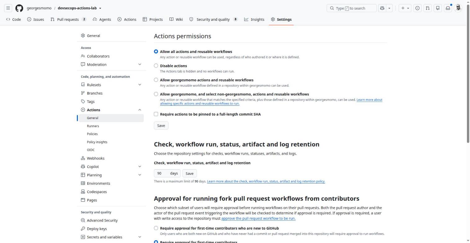Viewport: 470px width, 243px height.
Task: Select Allow georgesmomo and select non-georgesmomo actions
Action: tap(156, 94)
